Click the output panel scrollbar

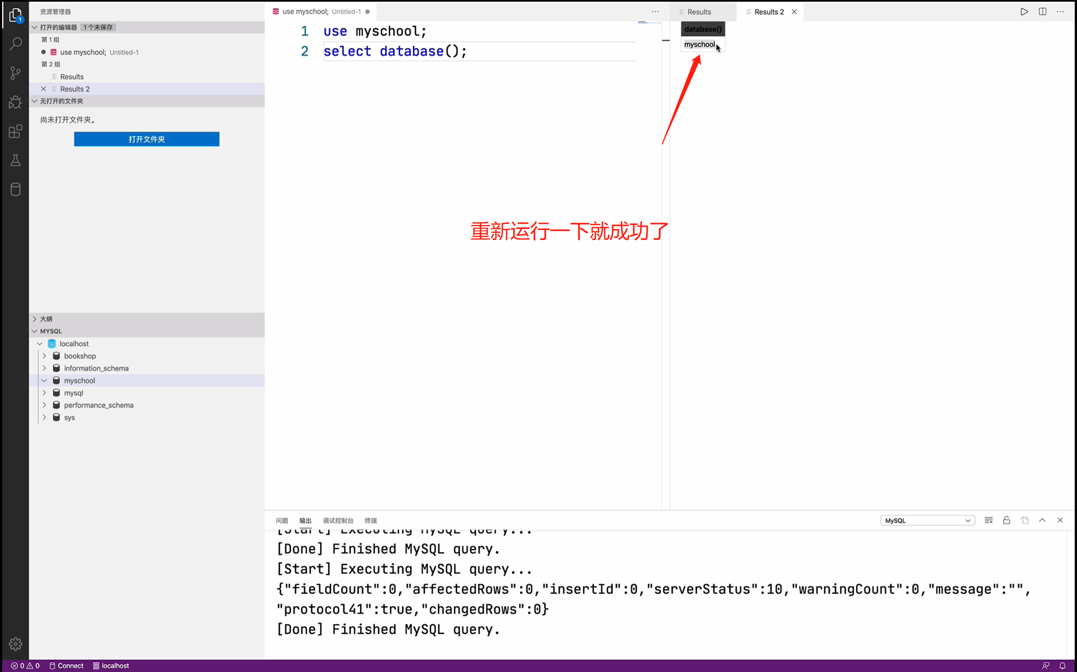pyautogui.click(x=1071, y=594)
